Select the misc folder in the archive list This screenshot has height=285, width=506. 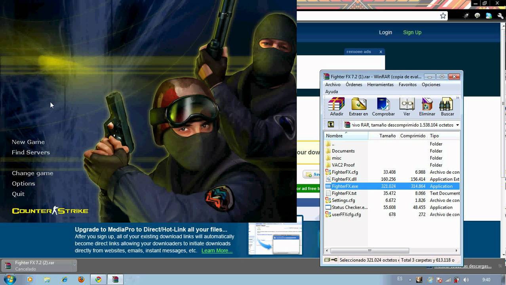coord(337,158)
